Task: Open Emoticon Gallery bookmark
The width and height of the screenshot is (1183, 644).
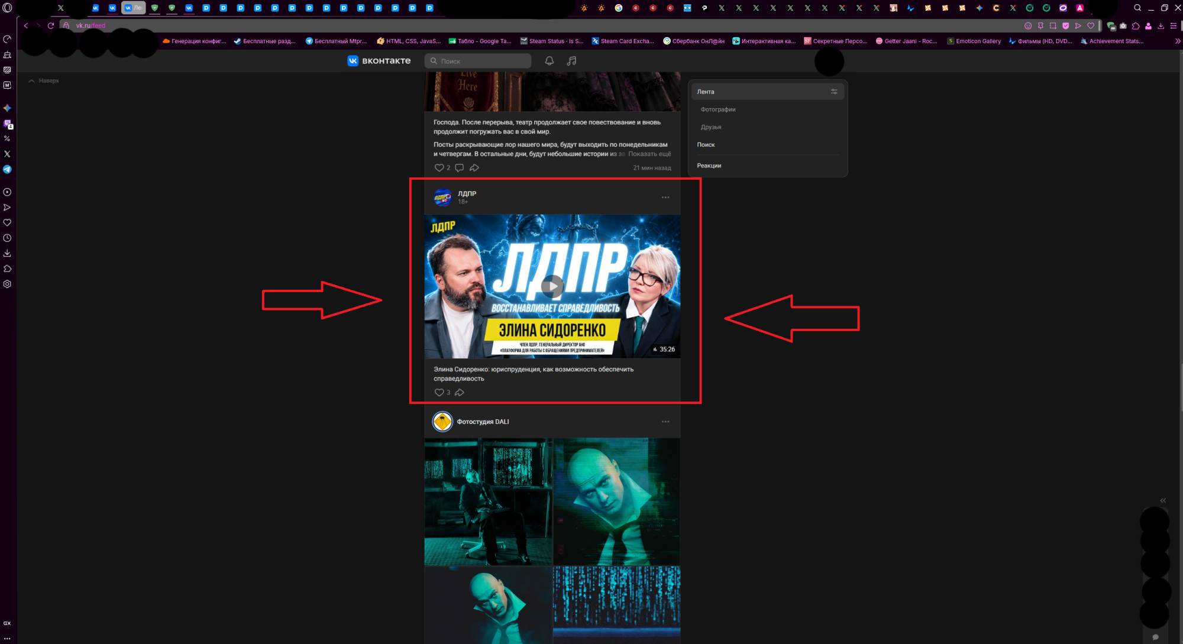Action: 974,41
